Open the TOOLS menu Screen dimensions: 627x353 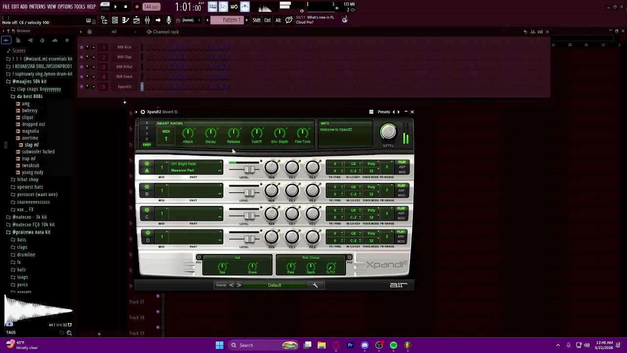coord(80,7)
